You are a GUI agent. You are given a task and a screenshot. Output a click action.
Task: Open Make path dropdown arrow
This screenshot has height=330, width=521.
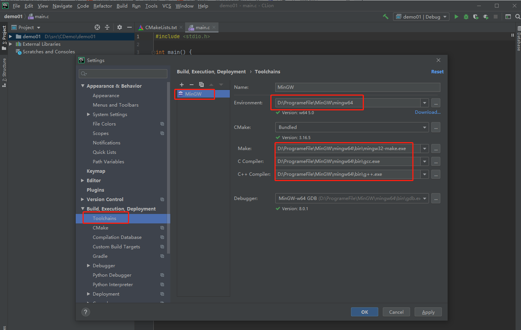(424, 149)
